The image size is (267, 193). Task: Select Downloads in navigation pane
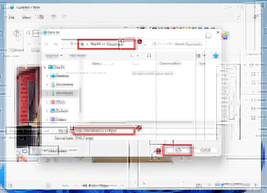point(65,93)
